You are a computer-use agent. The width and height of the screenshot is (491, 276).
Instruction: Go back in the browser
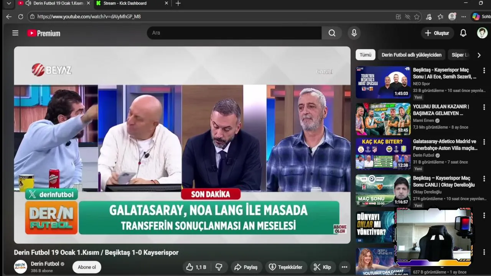click(9, 16)
